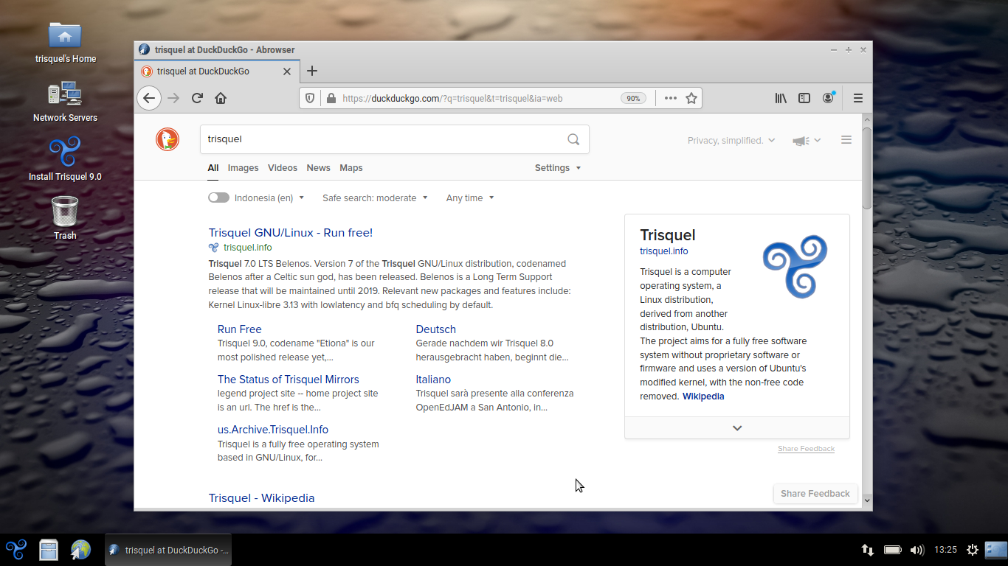Open the Any time filter dropdown

click(470, 198)
